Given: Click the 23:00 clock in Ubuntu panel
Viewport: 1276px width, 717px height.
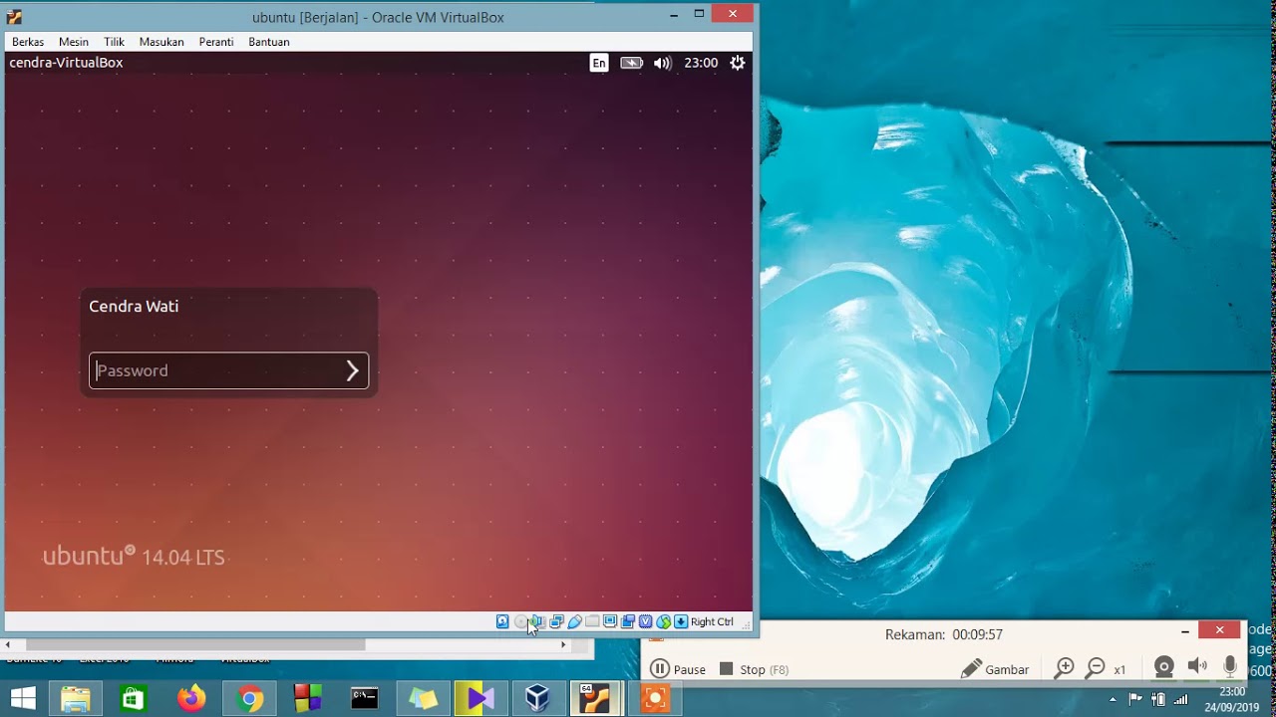Looking at the screenshot, I should 701,63.
